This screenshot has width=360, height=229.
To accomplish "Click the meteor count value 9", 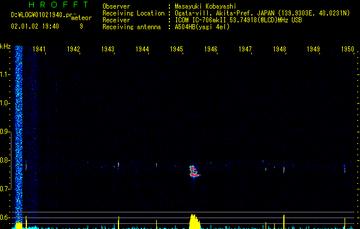I will [x=81, y=26].
